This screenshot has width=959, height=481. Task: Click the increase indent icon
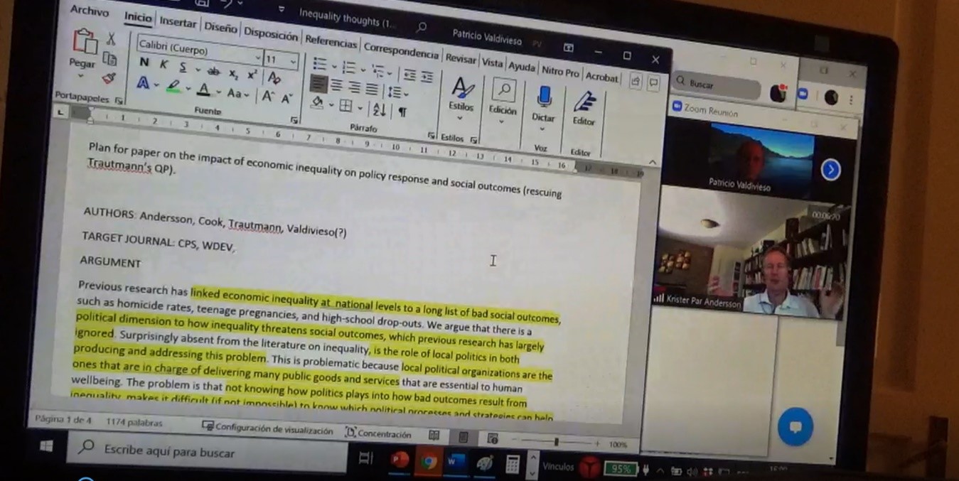point(427,77)
